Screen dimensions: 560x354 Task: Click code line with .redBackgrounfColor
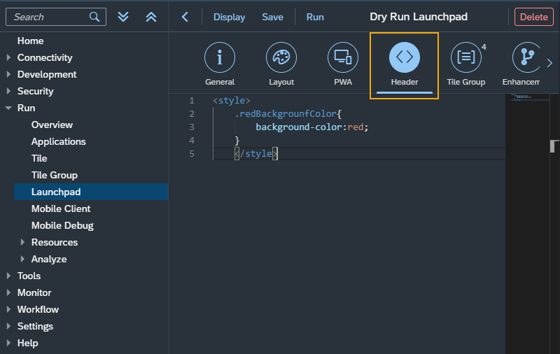point(288,114)
